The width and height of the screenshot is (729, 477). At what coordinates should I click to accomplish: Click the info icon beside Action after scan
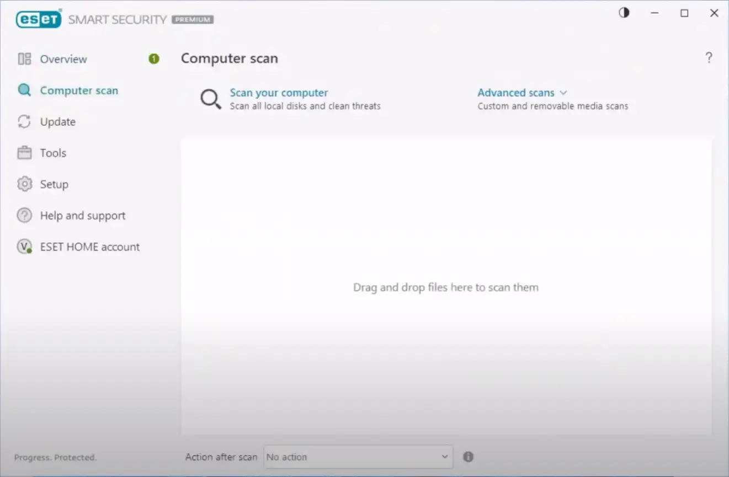(468, 457)
